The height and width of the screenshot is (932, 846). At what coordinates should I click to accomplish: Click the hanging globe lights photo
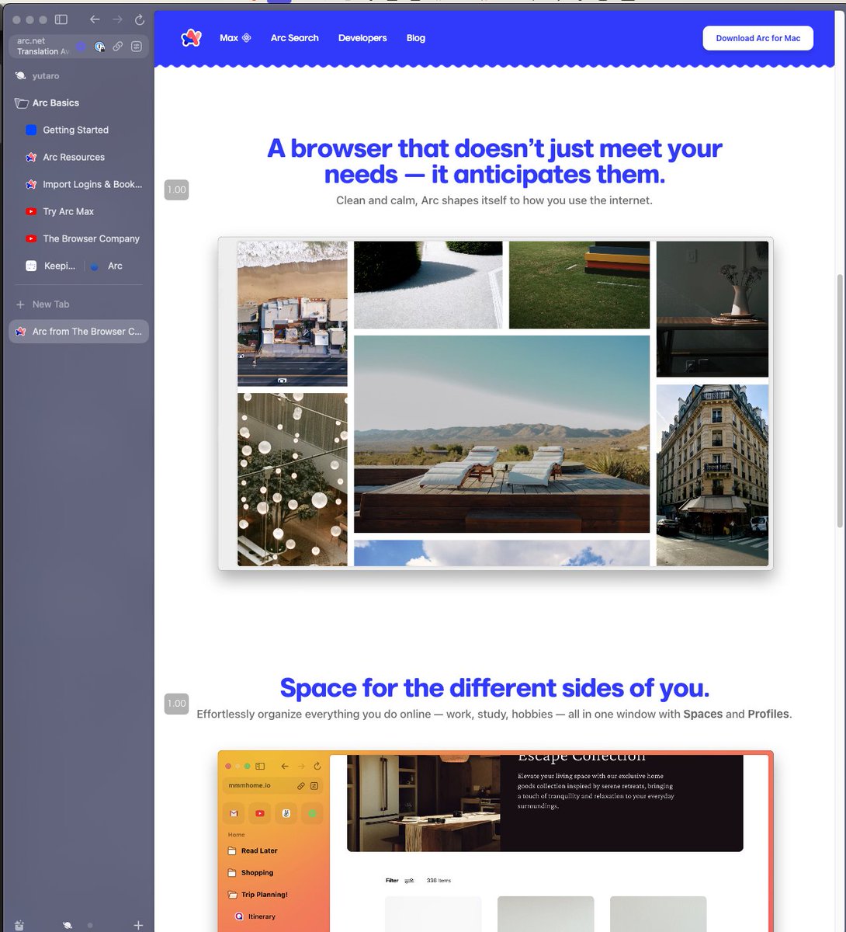click(x=292, y=479)
